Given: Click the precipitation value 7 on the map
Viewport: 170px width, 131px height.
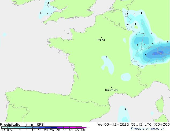Looking at the screenshot, I should click(169, 53).
